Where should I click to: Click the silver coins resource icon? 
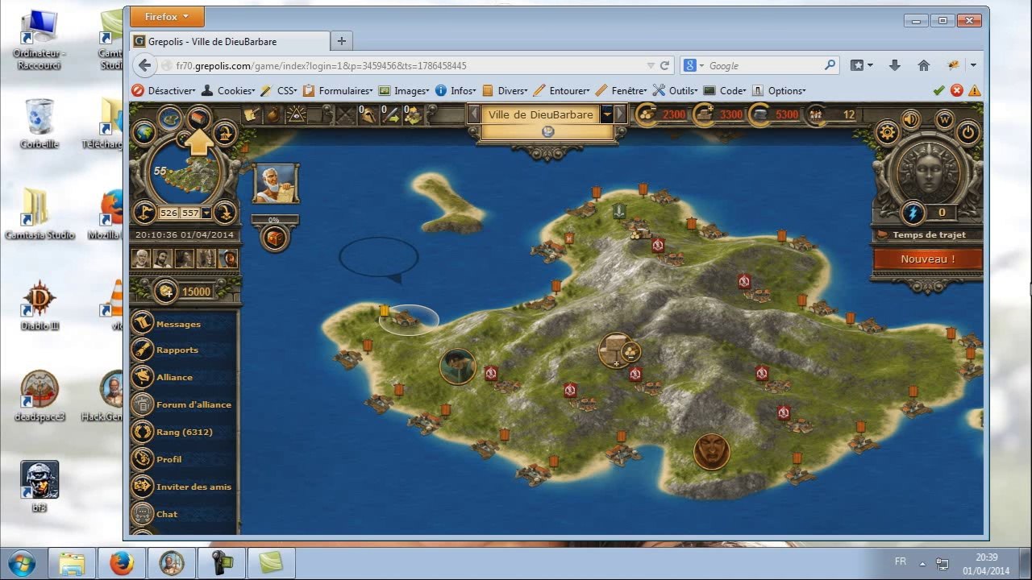coord(760,114)
